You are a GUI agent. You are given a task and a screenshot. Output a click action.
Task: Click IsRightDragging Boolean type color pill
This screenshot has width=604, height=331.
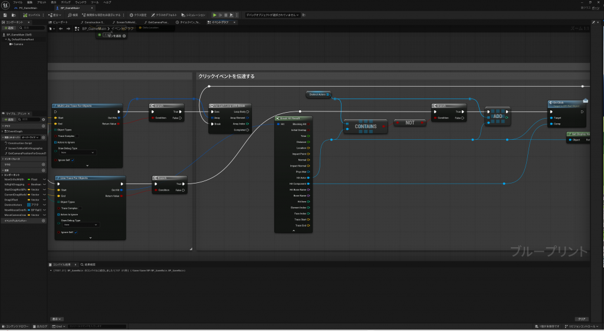pos(29,185)
